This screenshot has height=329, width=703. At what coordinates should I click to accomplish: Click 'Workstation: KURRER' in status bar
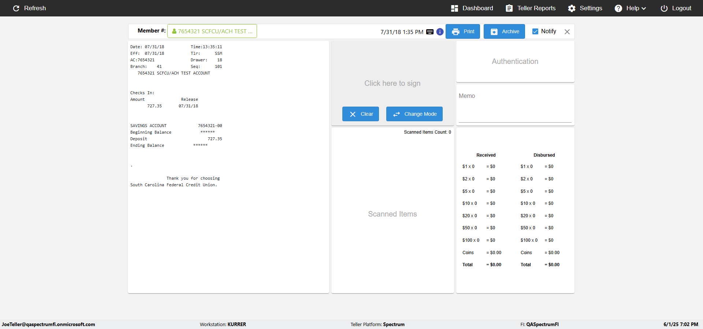coord(223,324)
